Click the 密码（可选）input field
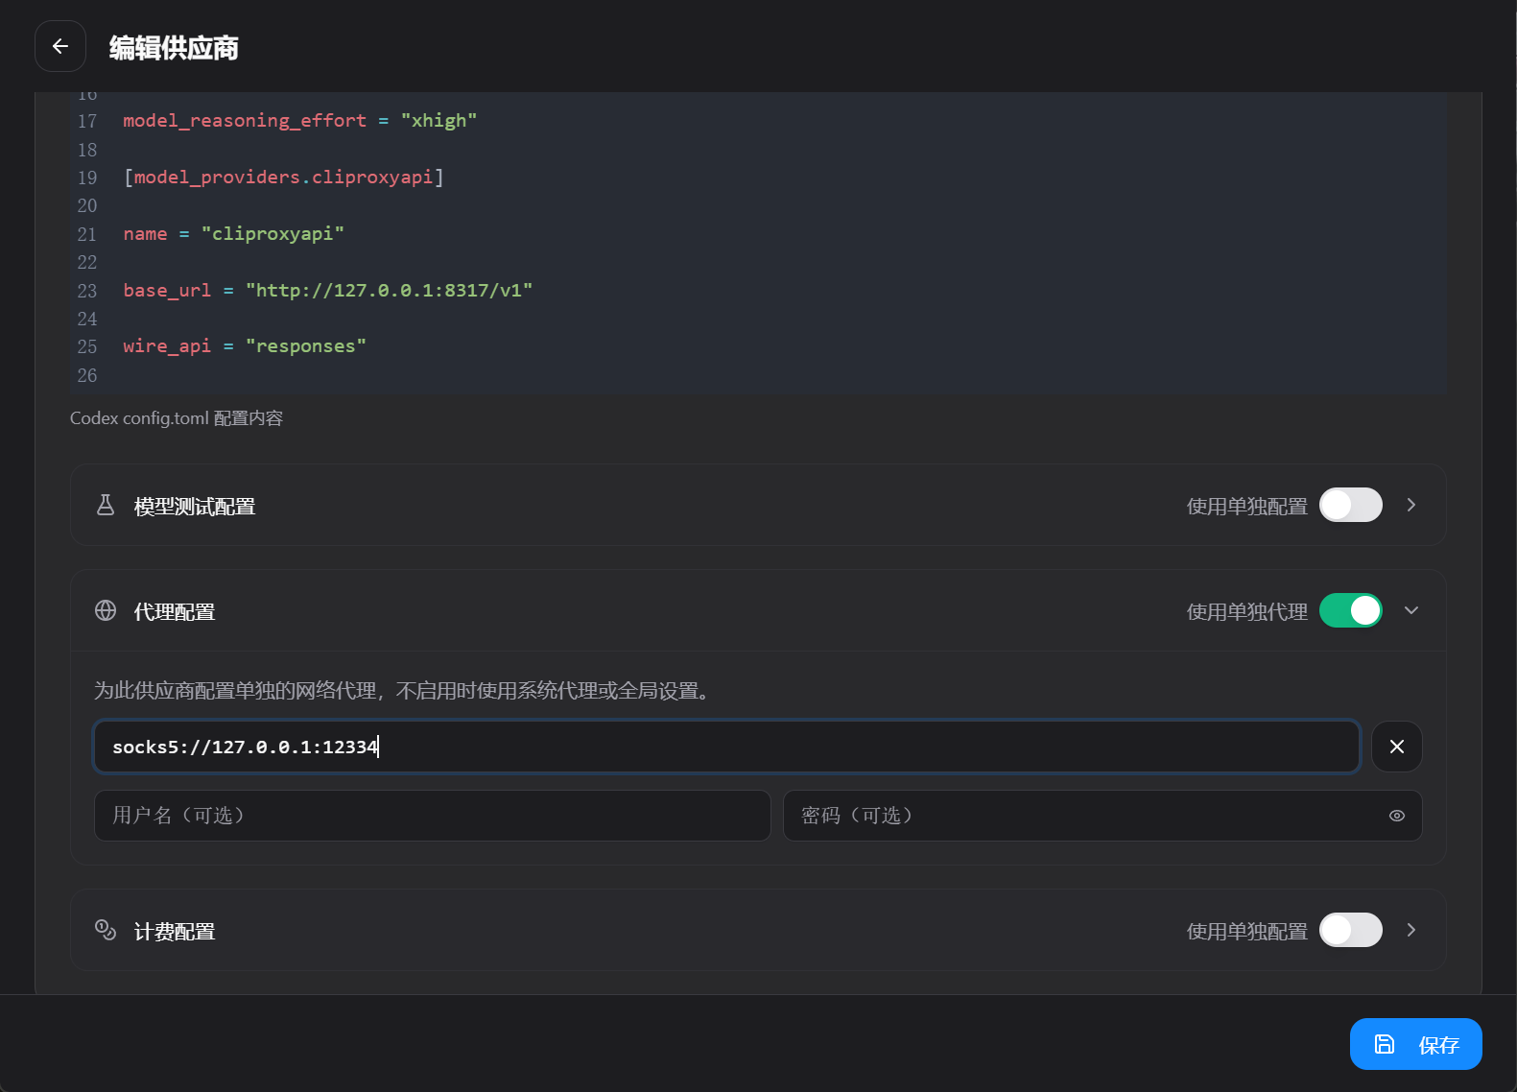Viewport: 1517px width, 1092px height. pos(1102,816)
